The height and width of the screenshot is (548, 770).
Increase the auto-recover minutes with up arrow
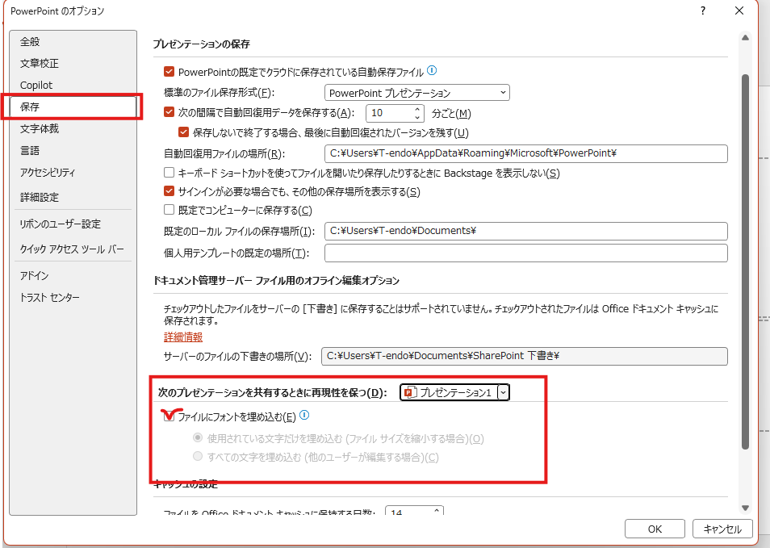417,109
